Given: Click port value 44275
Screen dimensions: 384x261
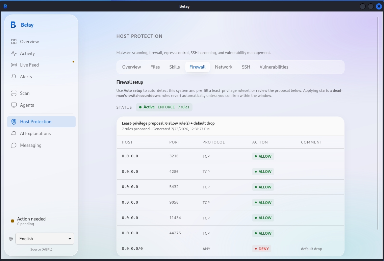Looking at the screenshot, I should tap(175, 233).
